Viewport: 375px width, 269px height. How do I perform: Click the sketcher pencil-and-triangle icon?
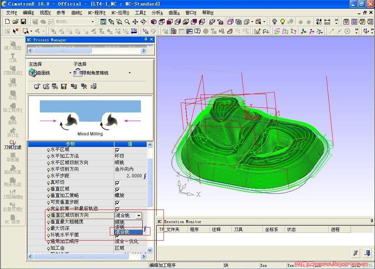pos(257,31)
